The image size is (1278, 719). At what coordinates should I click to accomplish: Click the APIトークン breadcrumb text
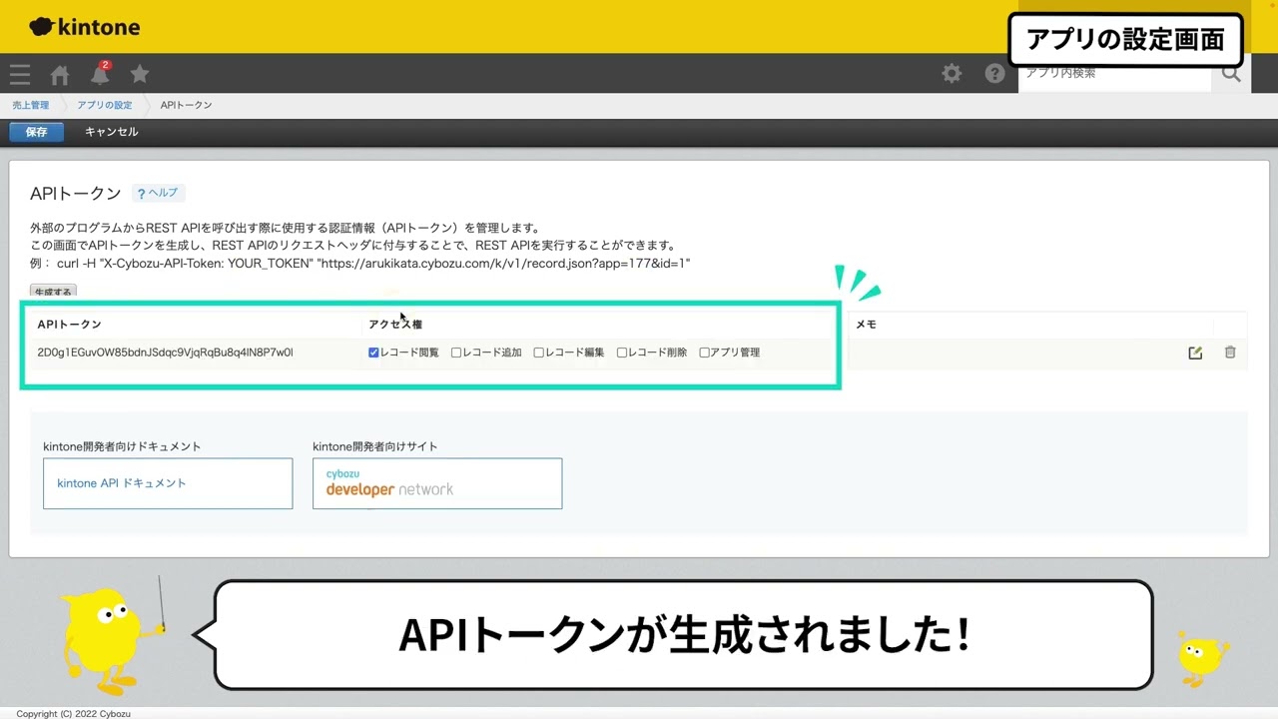pyautogui.click(x=186, y=105)
